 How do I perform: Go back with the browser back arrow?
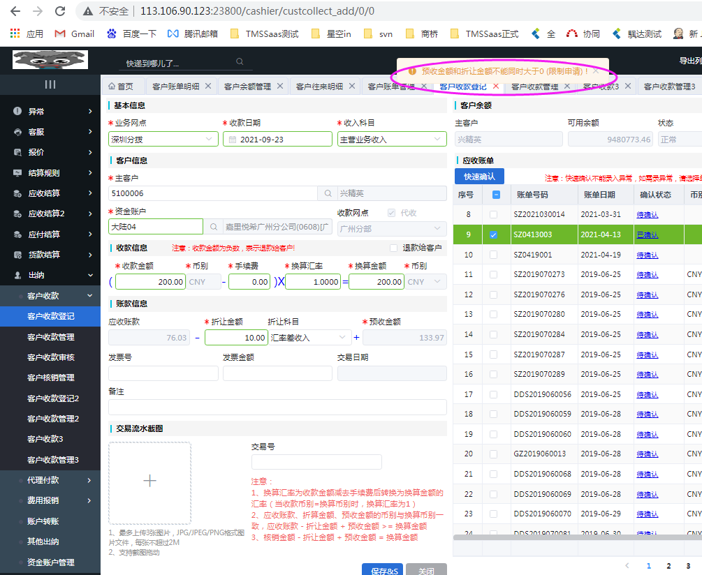15,11
